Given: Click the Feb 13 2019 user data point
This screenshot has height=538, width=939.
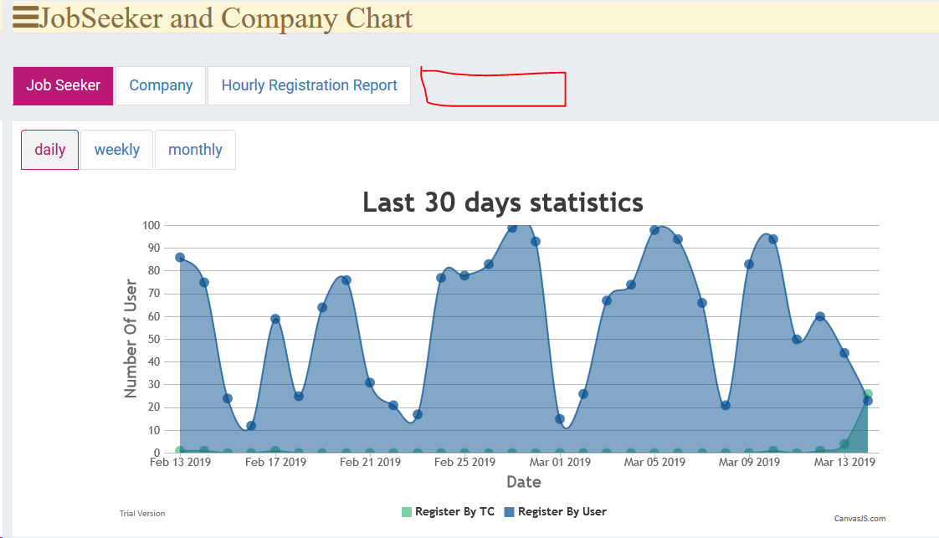Looking at the screenshot, I should coord(180,257).
